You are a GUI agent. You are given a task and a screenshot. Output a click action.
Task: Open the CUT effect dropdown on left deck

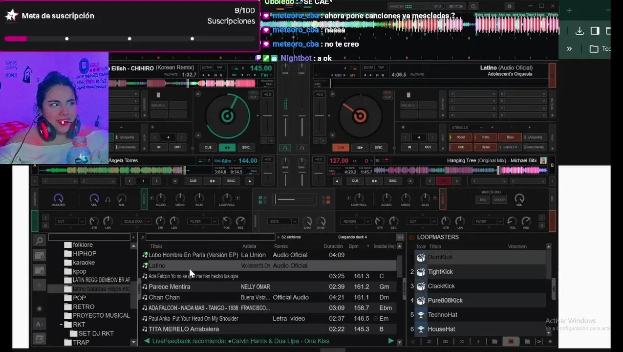(70, 221)
